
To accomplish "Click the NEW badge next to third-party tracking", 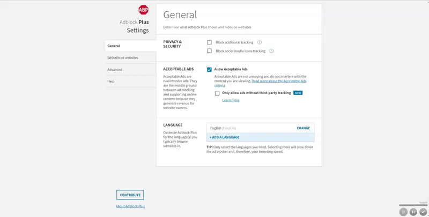I will pos(298,93).
